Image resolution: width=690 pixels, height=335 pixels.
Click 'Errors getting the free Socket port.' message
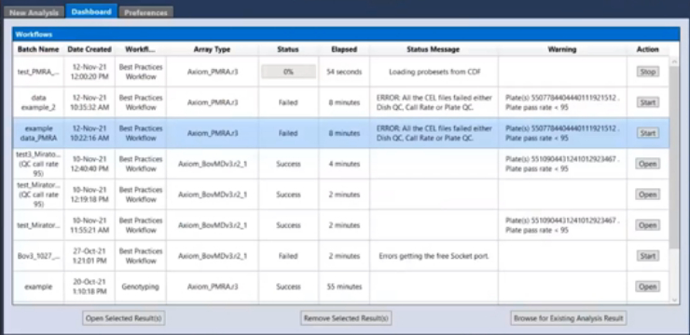click(434, 256)
